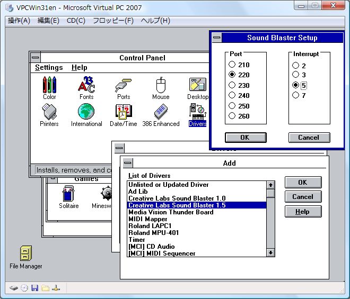Select Creative Labs Sound Blaster 1.0
This screenshot has height=299, width=350.
[197, 198]
